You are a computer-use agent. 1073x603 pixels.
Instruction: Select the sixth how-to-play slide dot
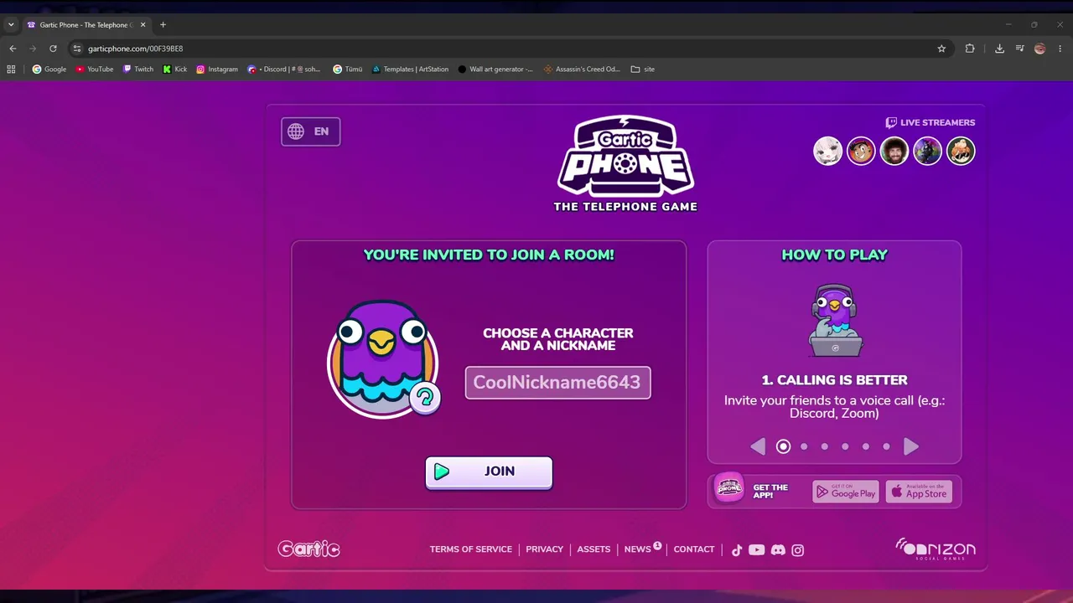point(886,446)
